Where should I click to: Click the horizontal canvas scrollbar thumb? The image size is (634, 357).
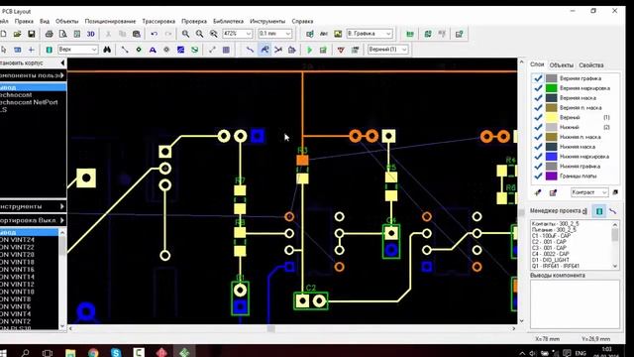(x=270, y=328)
